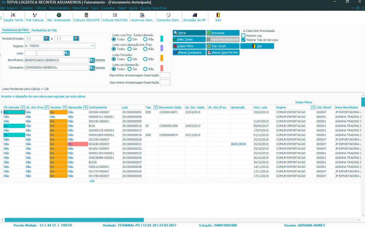Enable the Mostrar Log checkbox

[x=243, y=36]
